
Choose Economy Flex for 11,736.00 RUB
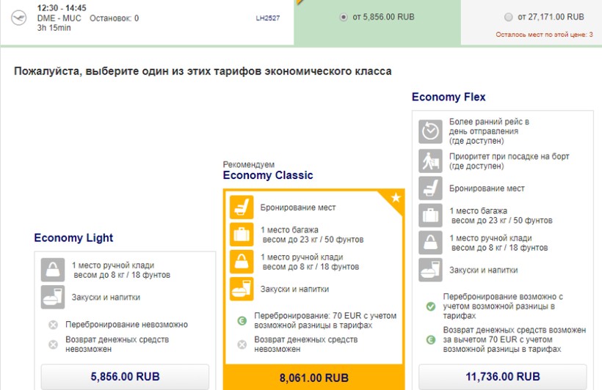tap(502, 377)
